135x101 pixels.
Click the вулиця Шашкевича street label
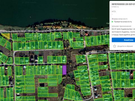38,50
